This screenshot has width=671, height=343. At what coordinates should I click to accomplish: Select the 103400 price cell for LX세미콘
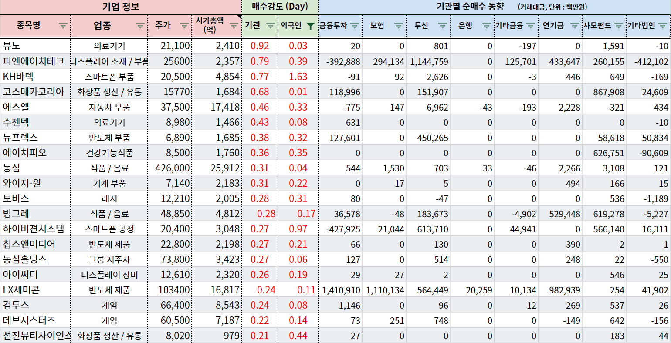tap(170, 290)
